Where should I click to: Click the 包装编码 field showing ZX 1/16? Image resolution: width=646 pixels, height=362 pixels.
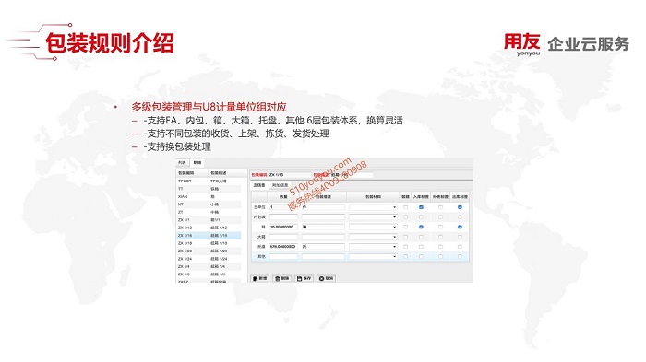click(288, 175)
